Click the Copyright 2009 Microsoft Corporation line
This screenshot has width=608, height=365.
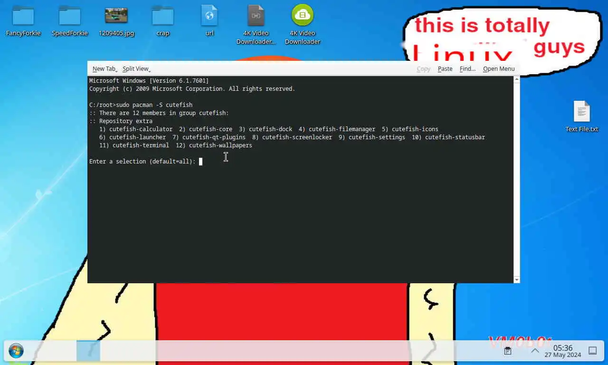pyautogui.click(x=192, y=89)
